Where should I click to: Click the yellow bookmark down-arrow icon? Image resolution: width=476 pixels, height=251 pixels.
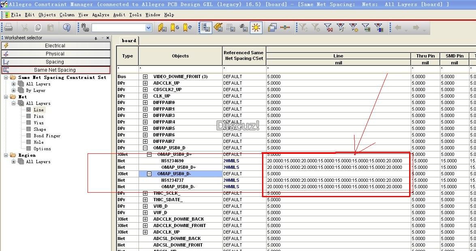(175, 28)
